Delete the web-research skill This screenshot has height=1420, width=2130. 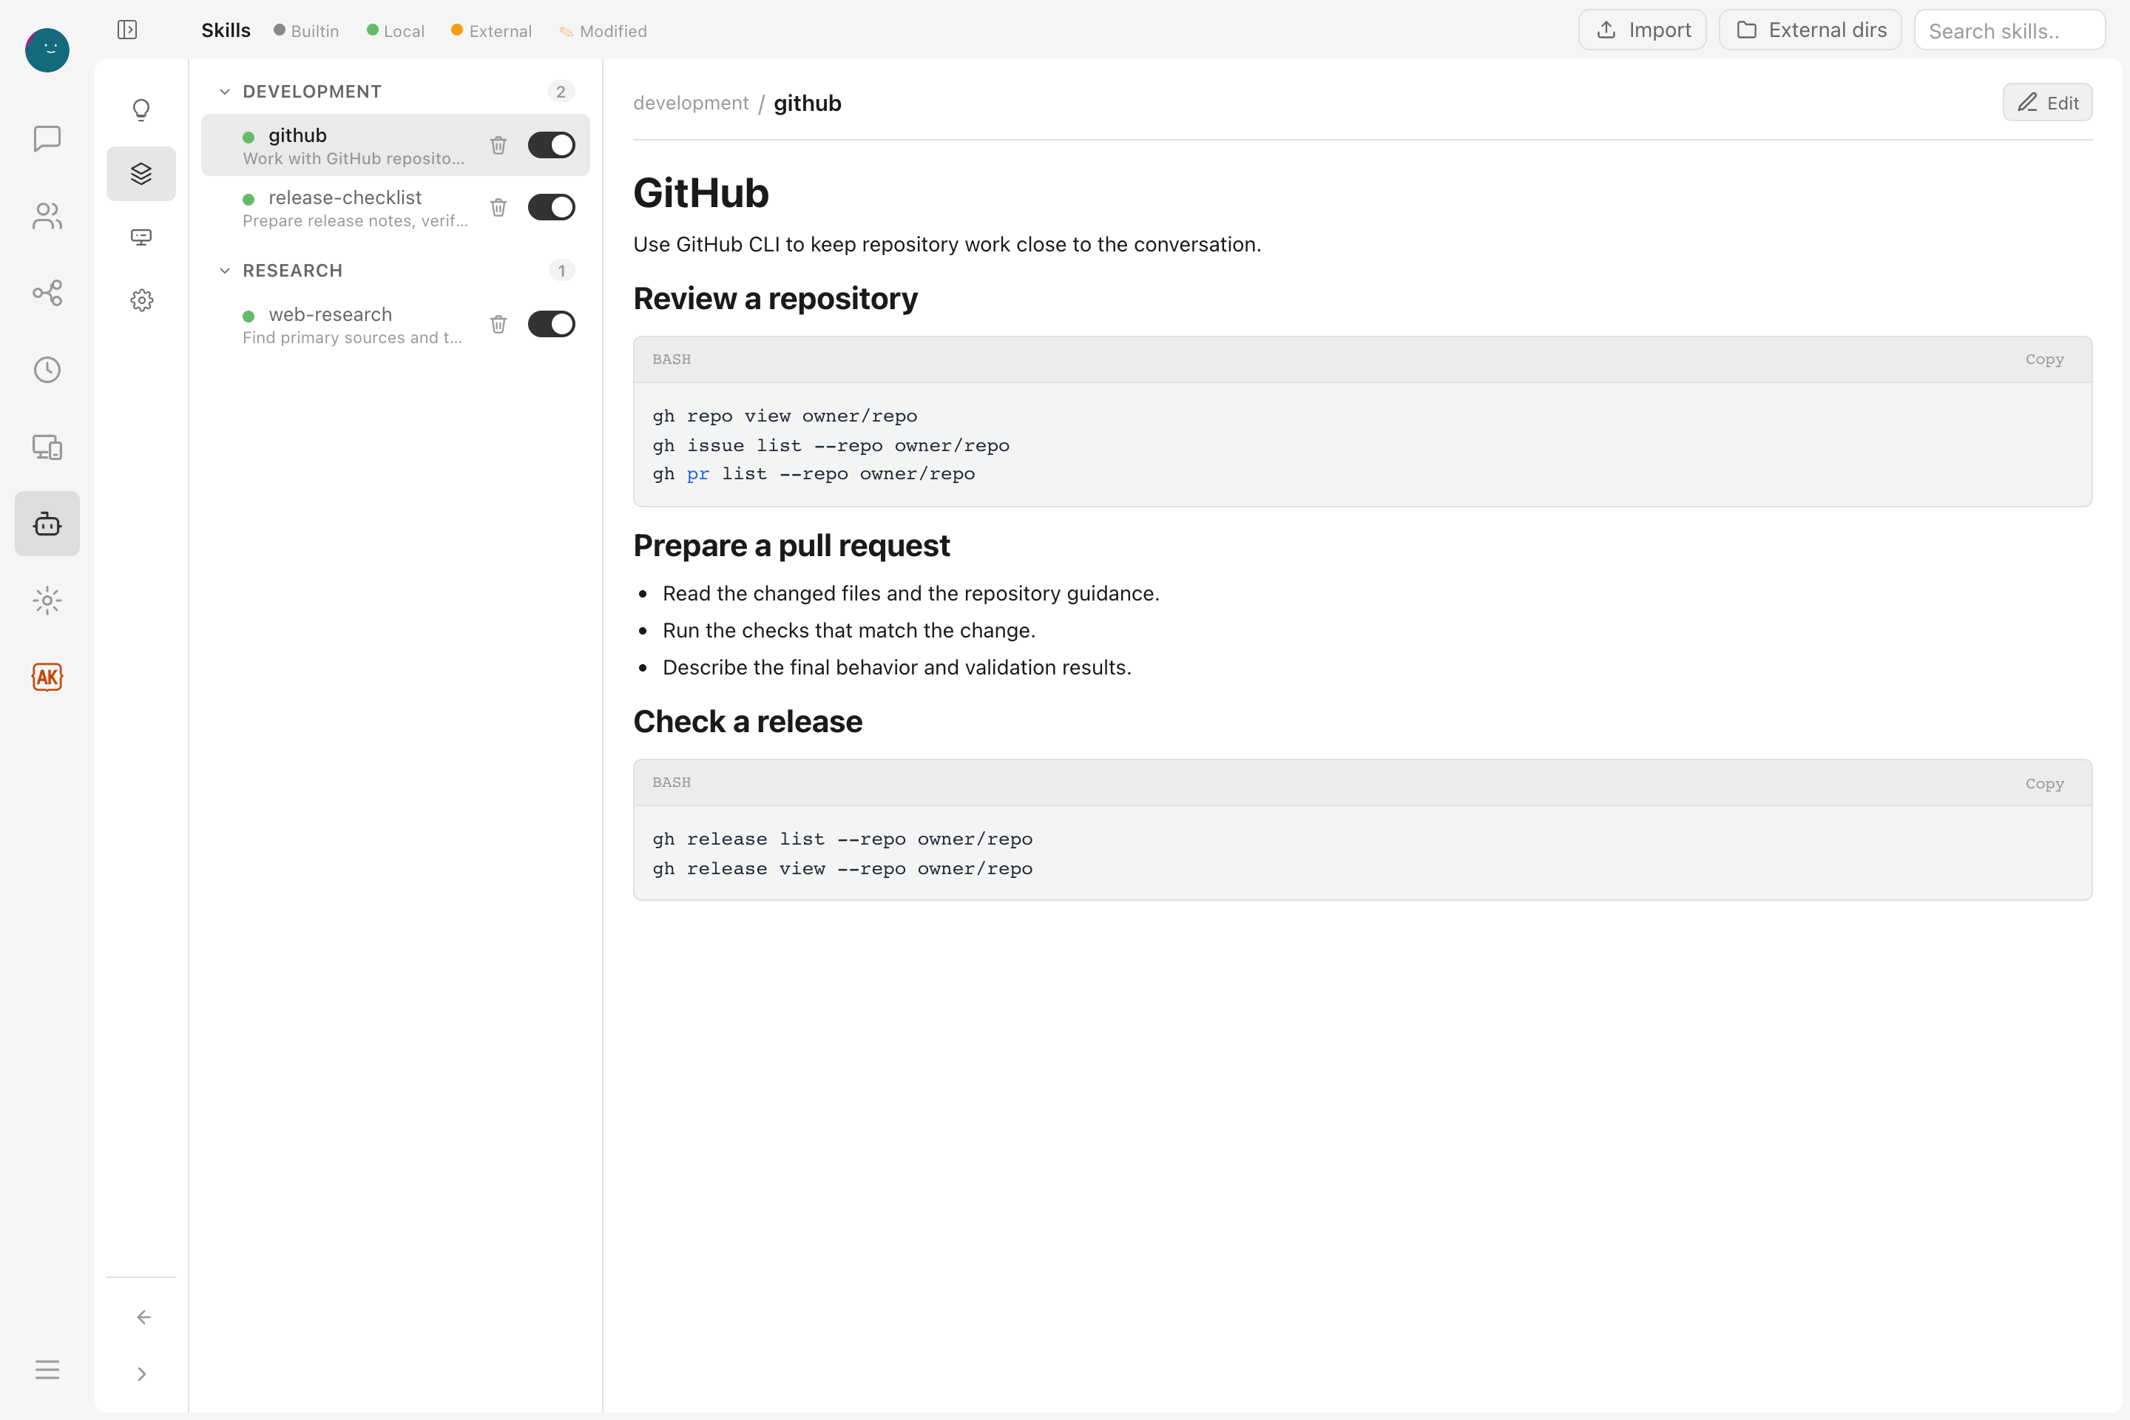498,324
